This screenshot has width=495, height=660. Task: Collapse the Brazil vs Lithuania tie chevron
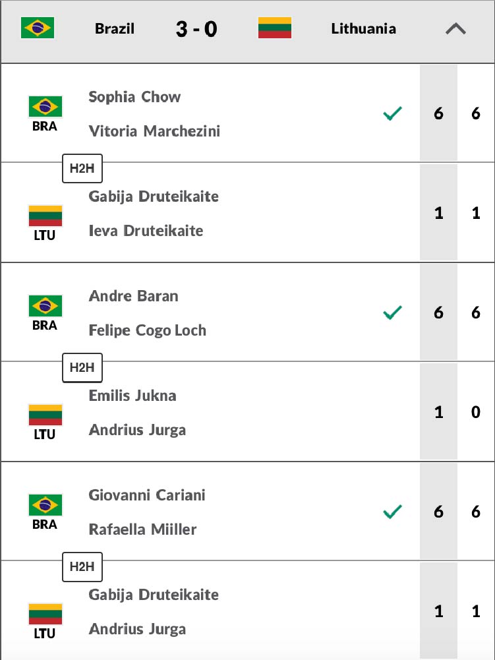pos(455,29)
